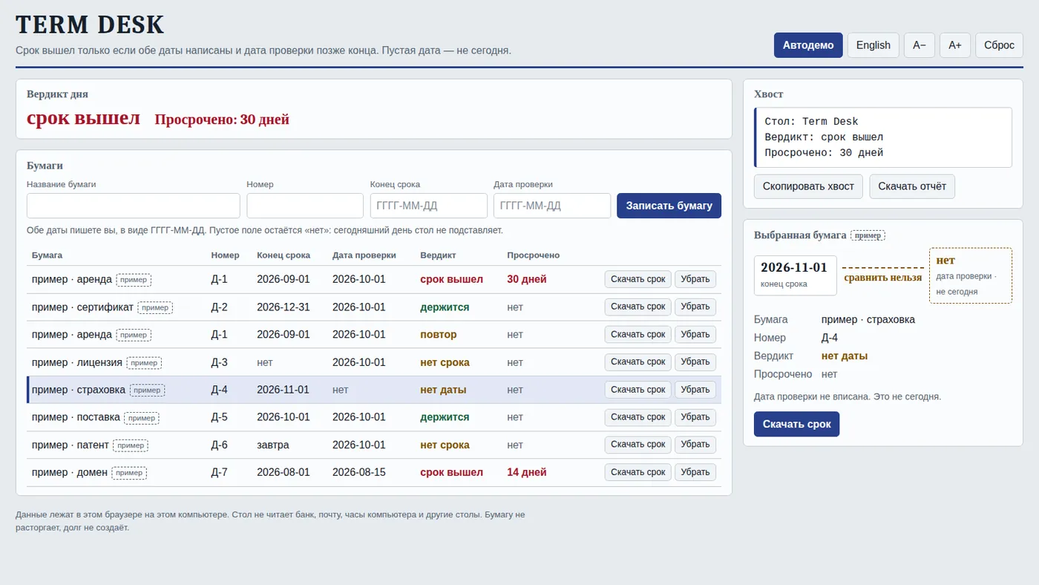1039x585 pixels.
Task: Download срок for лицензия row Д-3
Action: (638, 362)
